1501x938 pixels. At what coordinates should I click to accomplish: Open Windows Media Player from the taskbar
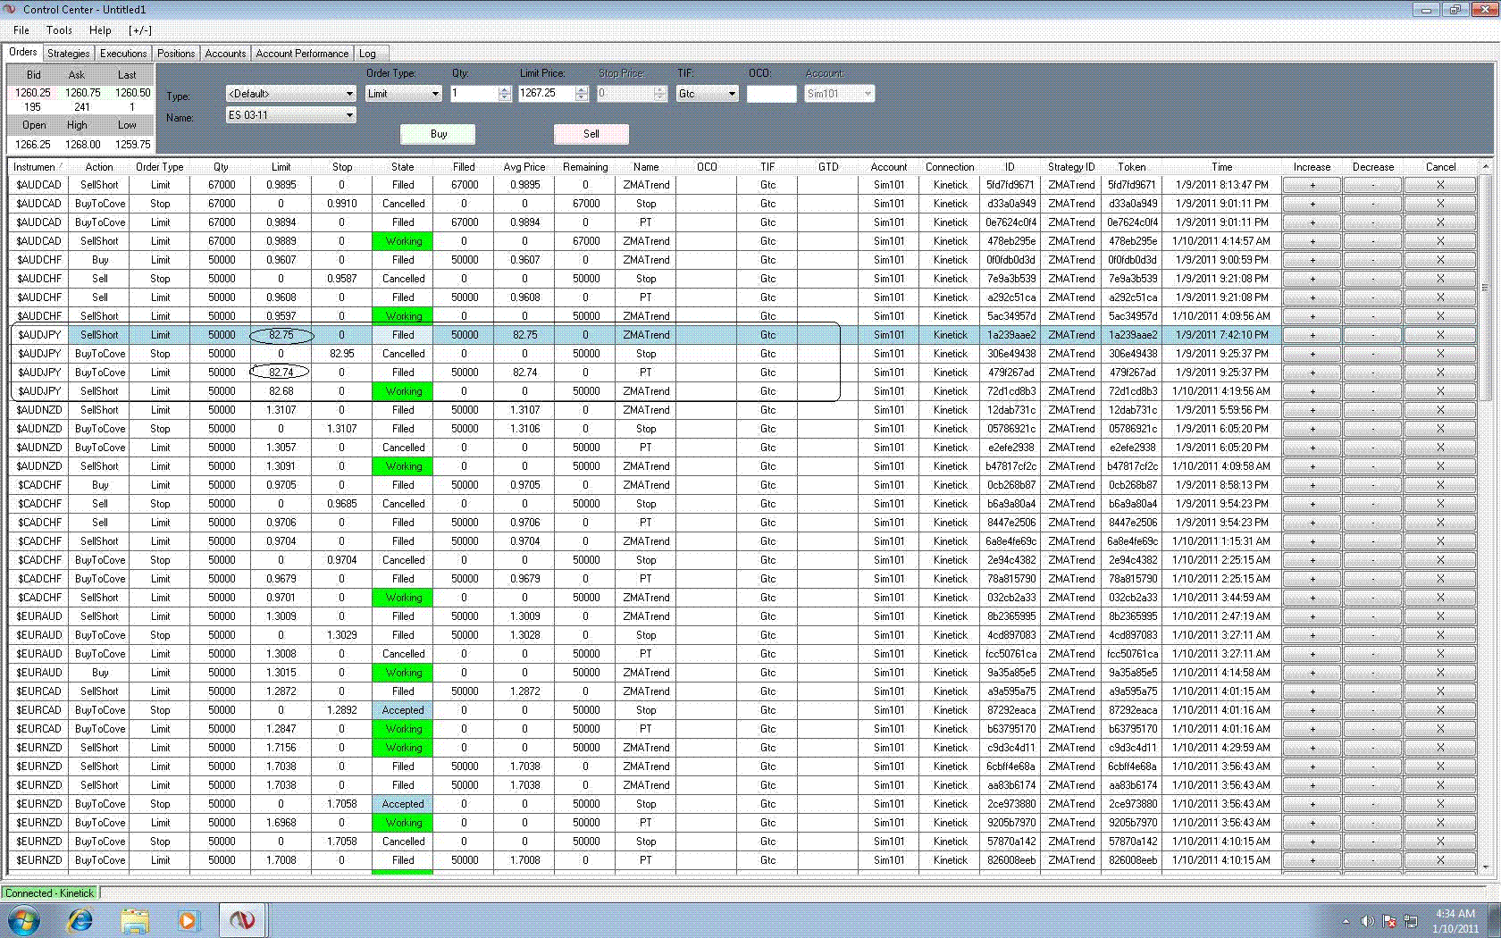188,919
